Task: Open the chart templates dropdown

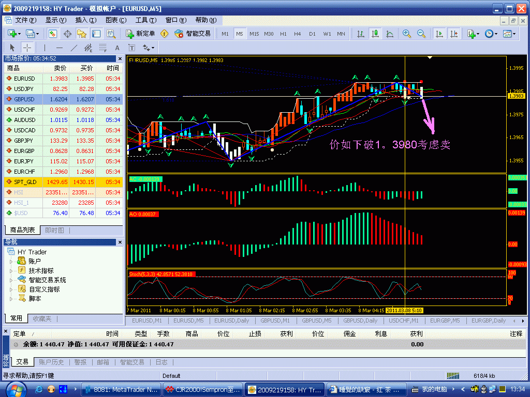Action: 509,34
